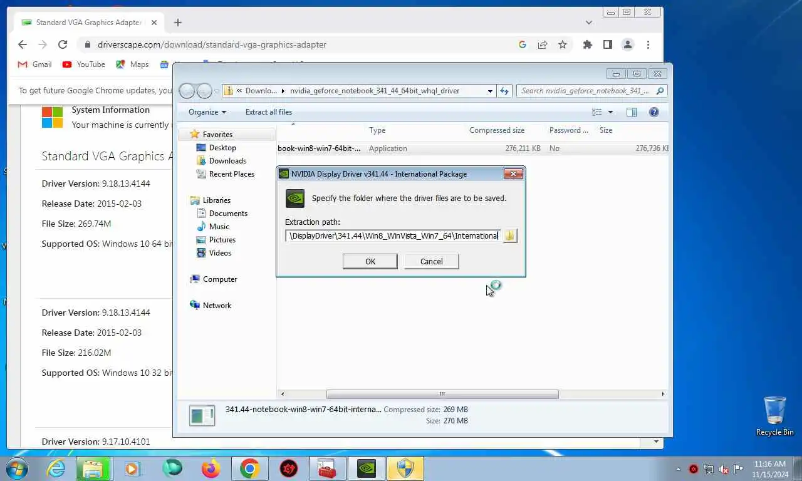Click the muted volume tray icon
This screenshot has width=802, height=481.
click(x=724, y=469)
